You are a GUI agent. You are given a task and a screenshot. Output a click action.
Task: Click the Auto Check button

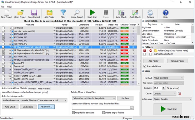coord(10,107)
